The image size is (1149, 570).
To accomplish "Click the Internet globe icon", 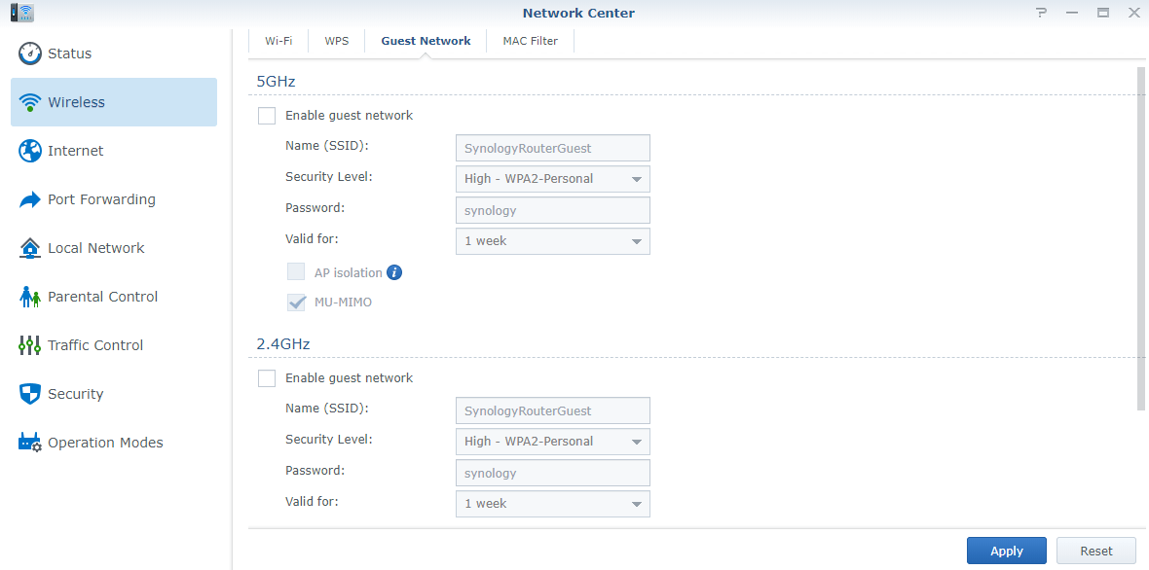I will (30, 151).
